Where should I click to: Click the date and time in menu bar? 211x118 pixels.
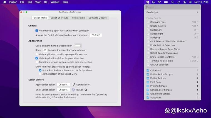click(x=201, y=2)
